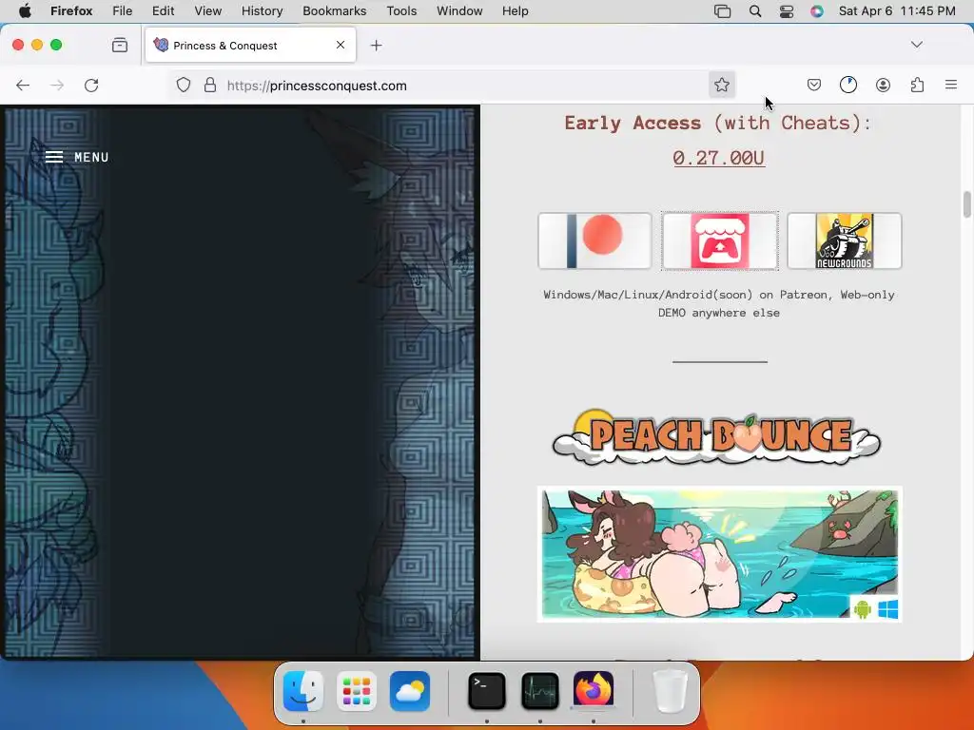This screenshot has height=730, width=974.
Task: Open the Peach Bounce beach banner image
Action: coord(719,554)
